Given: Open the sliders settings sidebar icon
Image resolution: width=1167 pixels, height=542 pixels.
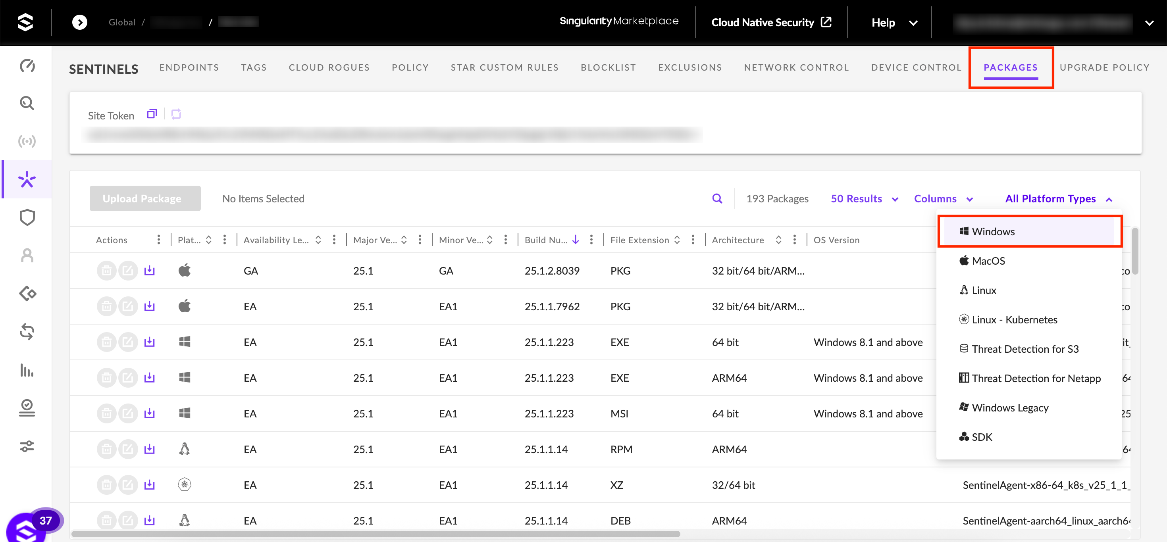Looking at the screenshot, I should pyautogui.click(x=27, y=446).
